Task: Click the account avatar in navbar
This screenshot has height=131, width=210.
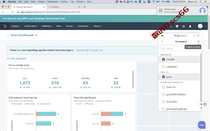Action: coord(200,26)
